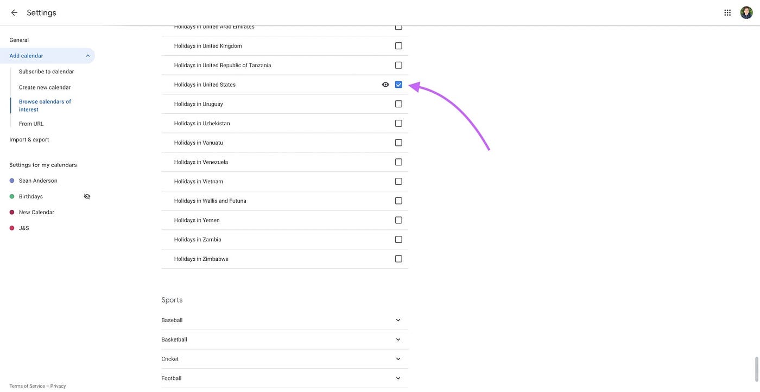Open the Privacy link

tap(58, 386)
